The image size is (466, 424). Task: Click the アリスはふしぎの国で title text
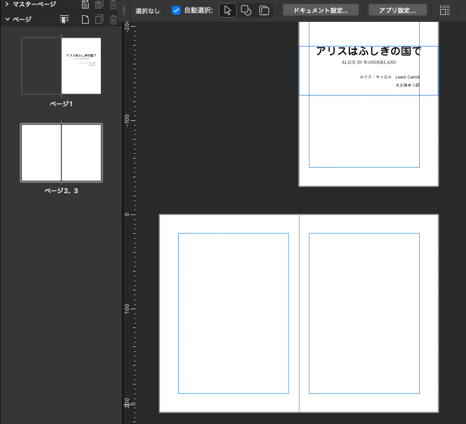368,52
